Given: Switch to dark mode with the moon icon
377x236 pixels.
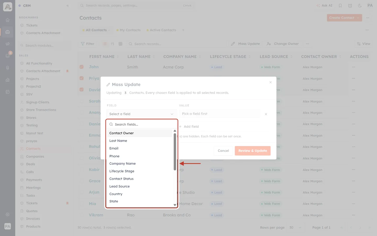Looking at the screenshot, I should [x=360, y=6].
